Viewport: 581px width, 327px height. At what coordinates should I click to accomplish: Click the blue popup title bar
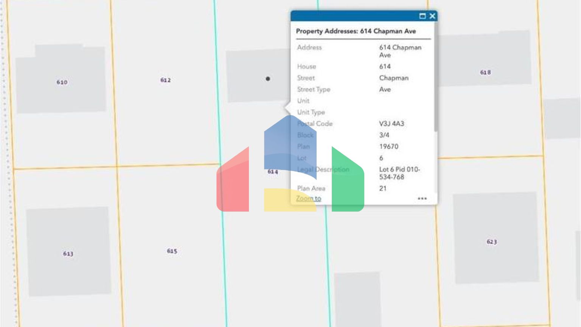coord(352,16)
